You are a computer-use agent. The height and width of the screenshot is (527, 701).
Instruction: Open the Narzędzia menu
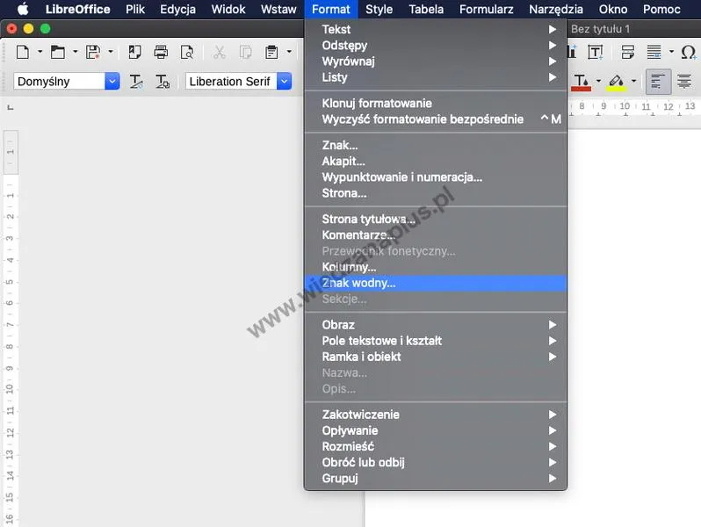click(x=556, y=9)
